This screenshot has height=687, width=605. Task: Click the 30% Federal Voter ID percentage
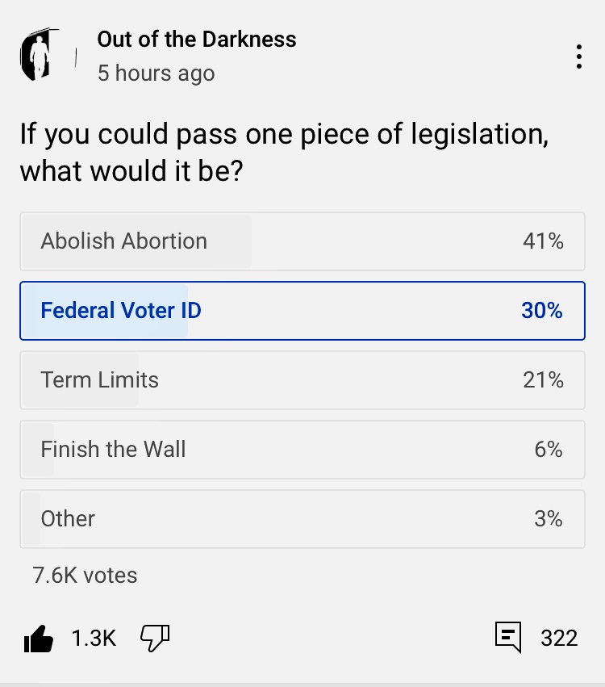[x=542, y=311]
